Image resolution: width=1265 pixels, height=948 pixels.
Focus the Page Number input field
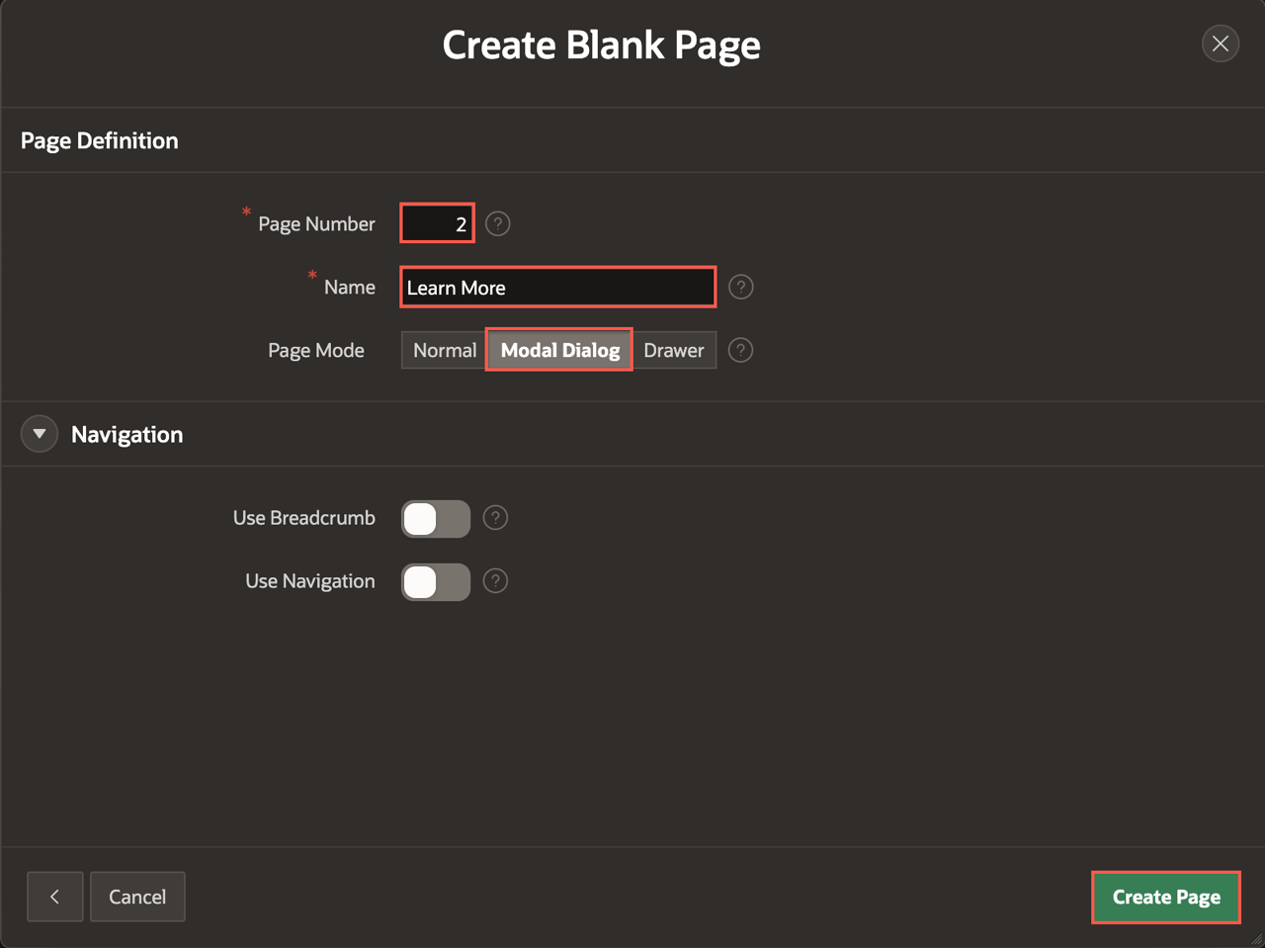[x=437, y=224]
